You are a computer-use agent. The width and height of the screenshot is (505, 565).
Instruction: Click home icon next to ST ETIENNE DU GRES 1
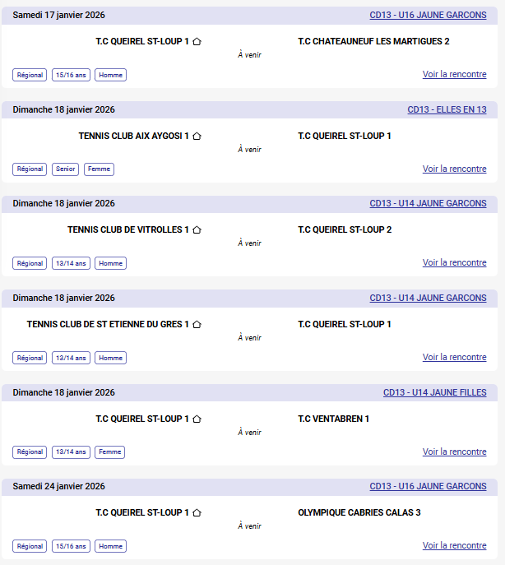point(197,324)
